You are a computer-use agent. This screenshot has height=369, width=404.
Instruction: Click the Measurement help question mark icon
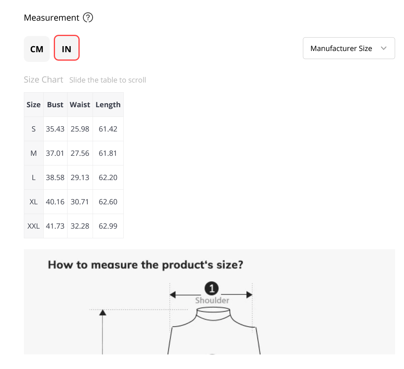[x=88, y=17]
